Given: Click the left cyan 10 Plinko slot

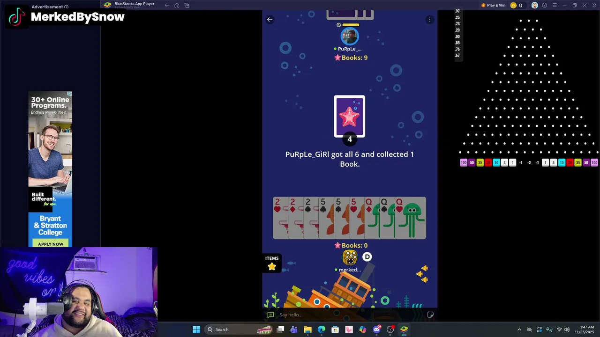Looking at the screenshot, I should [496, 163].
